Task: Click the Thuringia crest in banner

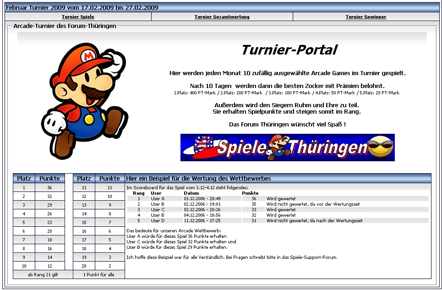Action: coord(202,143)
